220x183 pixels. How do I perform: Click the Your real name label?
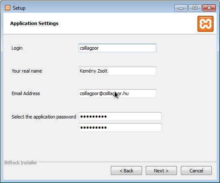pos(27,71)
